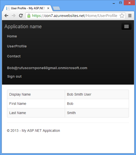
Task: Open the Contact menu item
Action: pos(14,56)
